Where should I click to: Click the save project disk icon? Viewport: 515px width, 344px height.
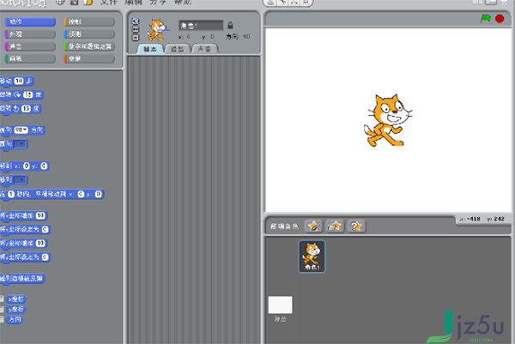pos(74,3)
